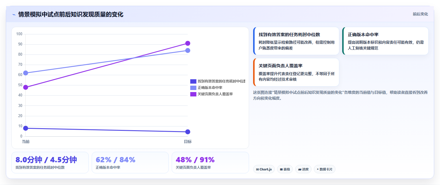The width and height of the screenshot is (440, 185).
Task: Click the y-axis label 100
Action: click(19, 34)
